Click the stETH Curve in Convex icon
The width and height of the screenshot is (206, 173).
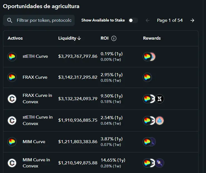coord(12,120)
